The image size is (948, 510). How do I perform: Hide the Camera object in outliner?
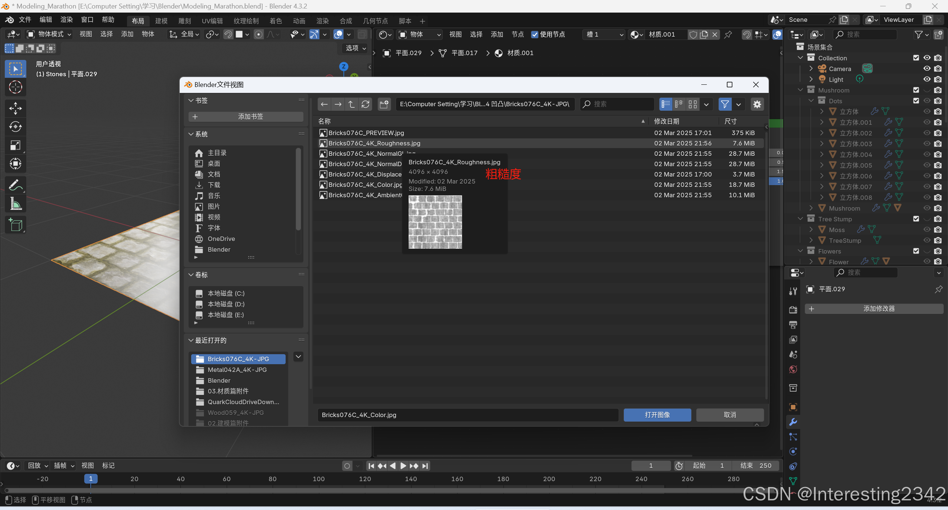(927, 68)
